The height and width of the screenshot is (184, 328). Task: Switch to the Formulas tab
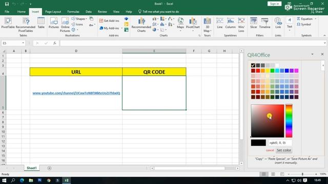(73, 12)
